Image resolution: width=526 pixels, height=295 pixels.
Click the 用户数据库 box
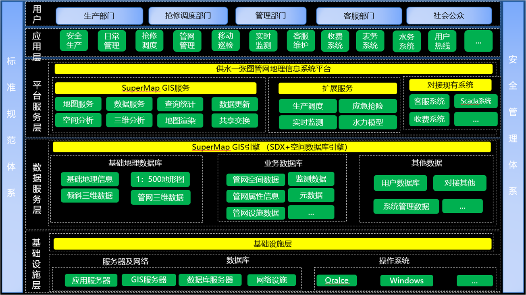(400, 183)
